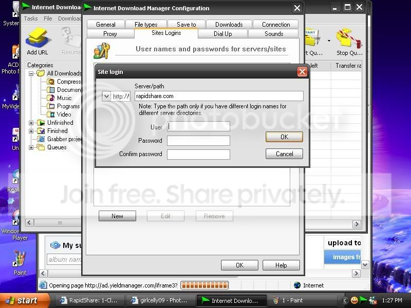The width and height of the screenshot is (411, 308).
Task: Click the smiley tray icon
Action: pyautogui.click(x=354, y=300)
